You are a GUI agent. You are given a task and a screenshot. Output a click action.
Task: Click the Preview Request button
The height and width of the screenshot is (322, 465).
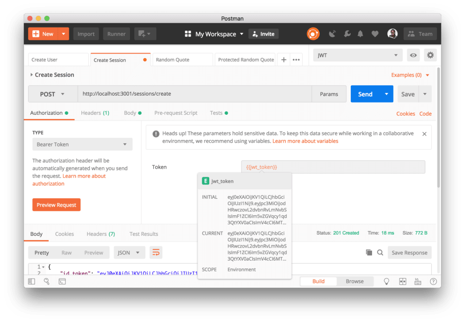click(x=56, y=205)
